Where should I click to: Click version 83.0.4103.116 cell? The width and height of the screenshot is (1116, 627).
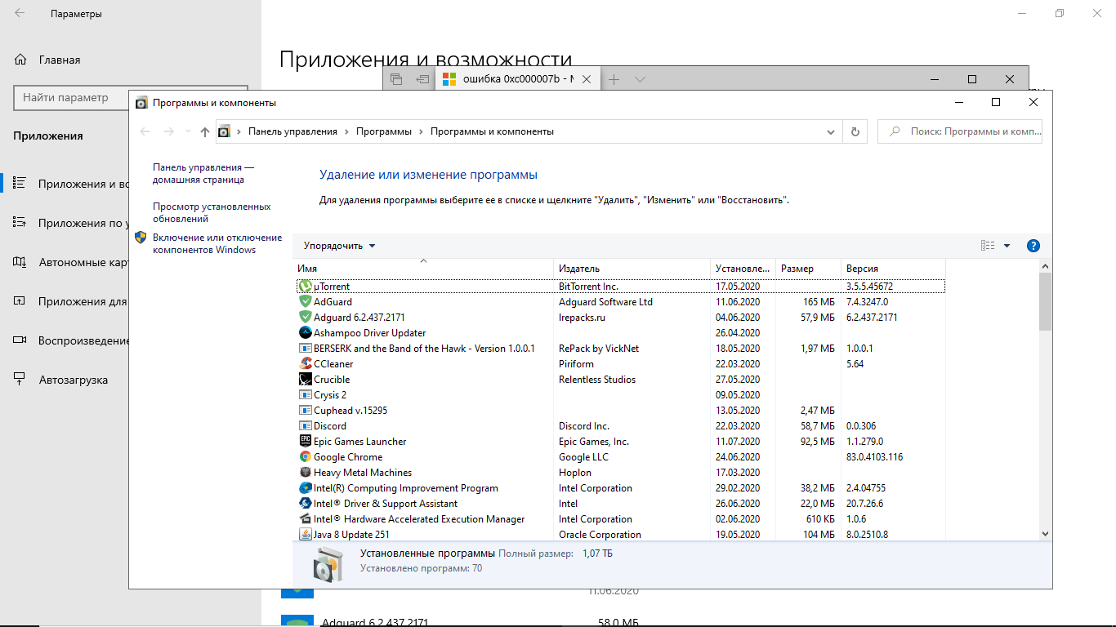[x=875, y=457]
